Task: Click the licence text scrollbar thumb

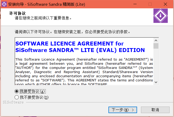Action: tap(156, 46)
